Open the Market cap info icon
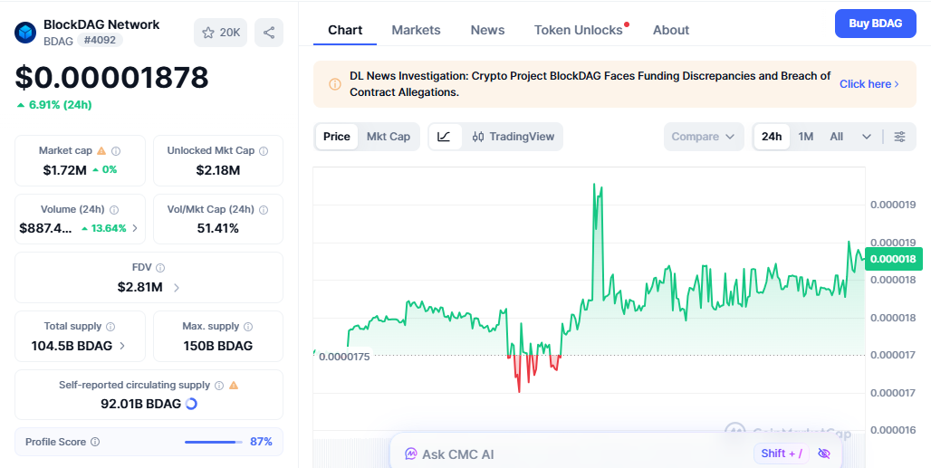Screen dimensions: 931x468 [x=116, y=151]
